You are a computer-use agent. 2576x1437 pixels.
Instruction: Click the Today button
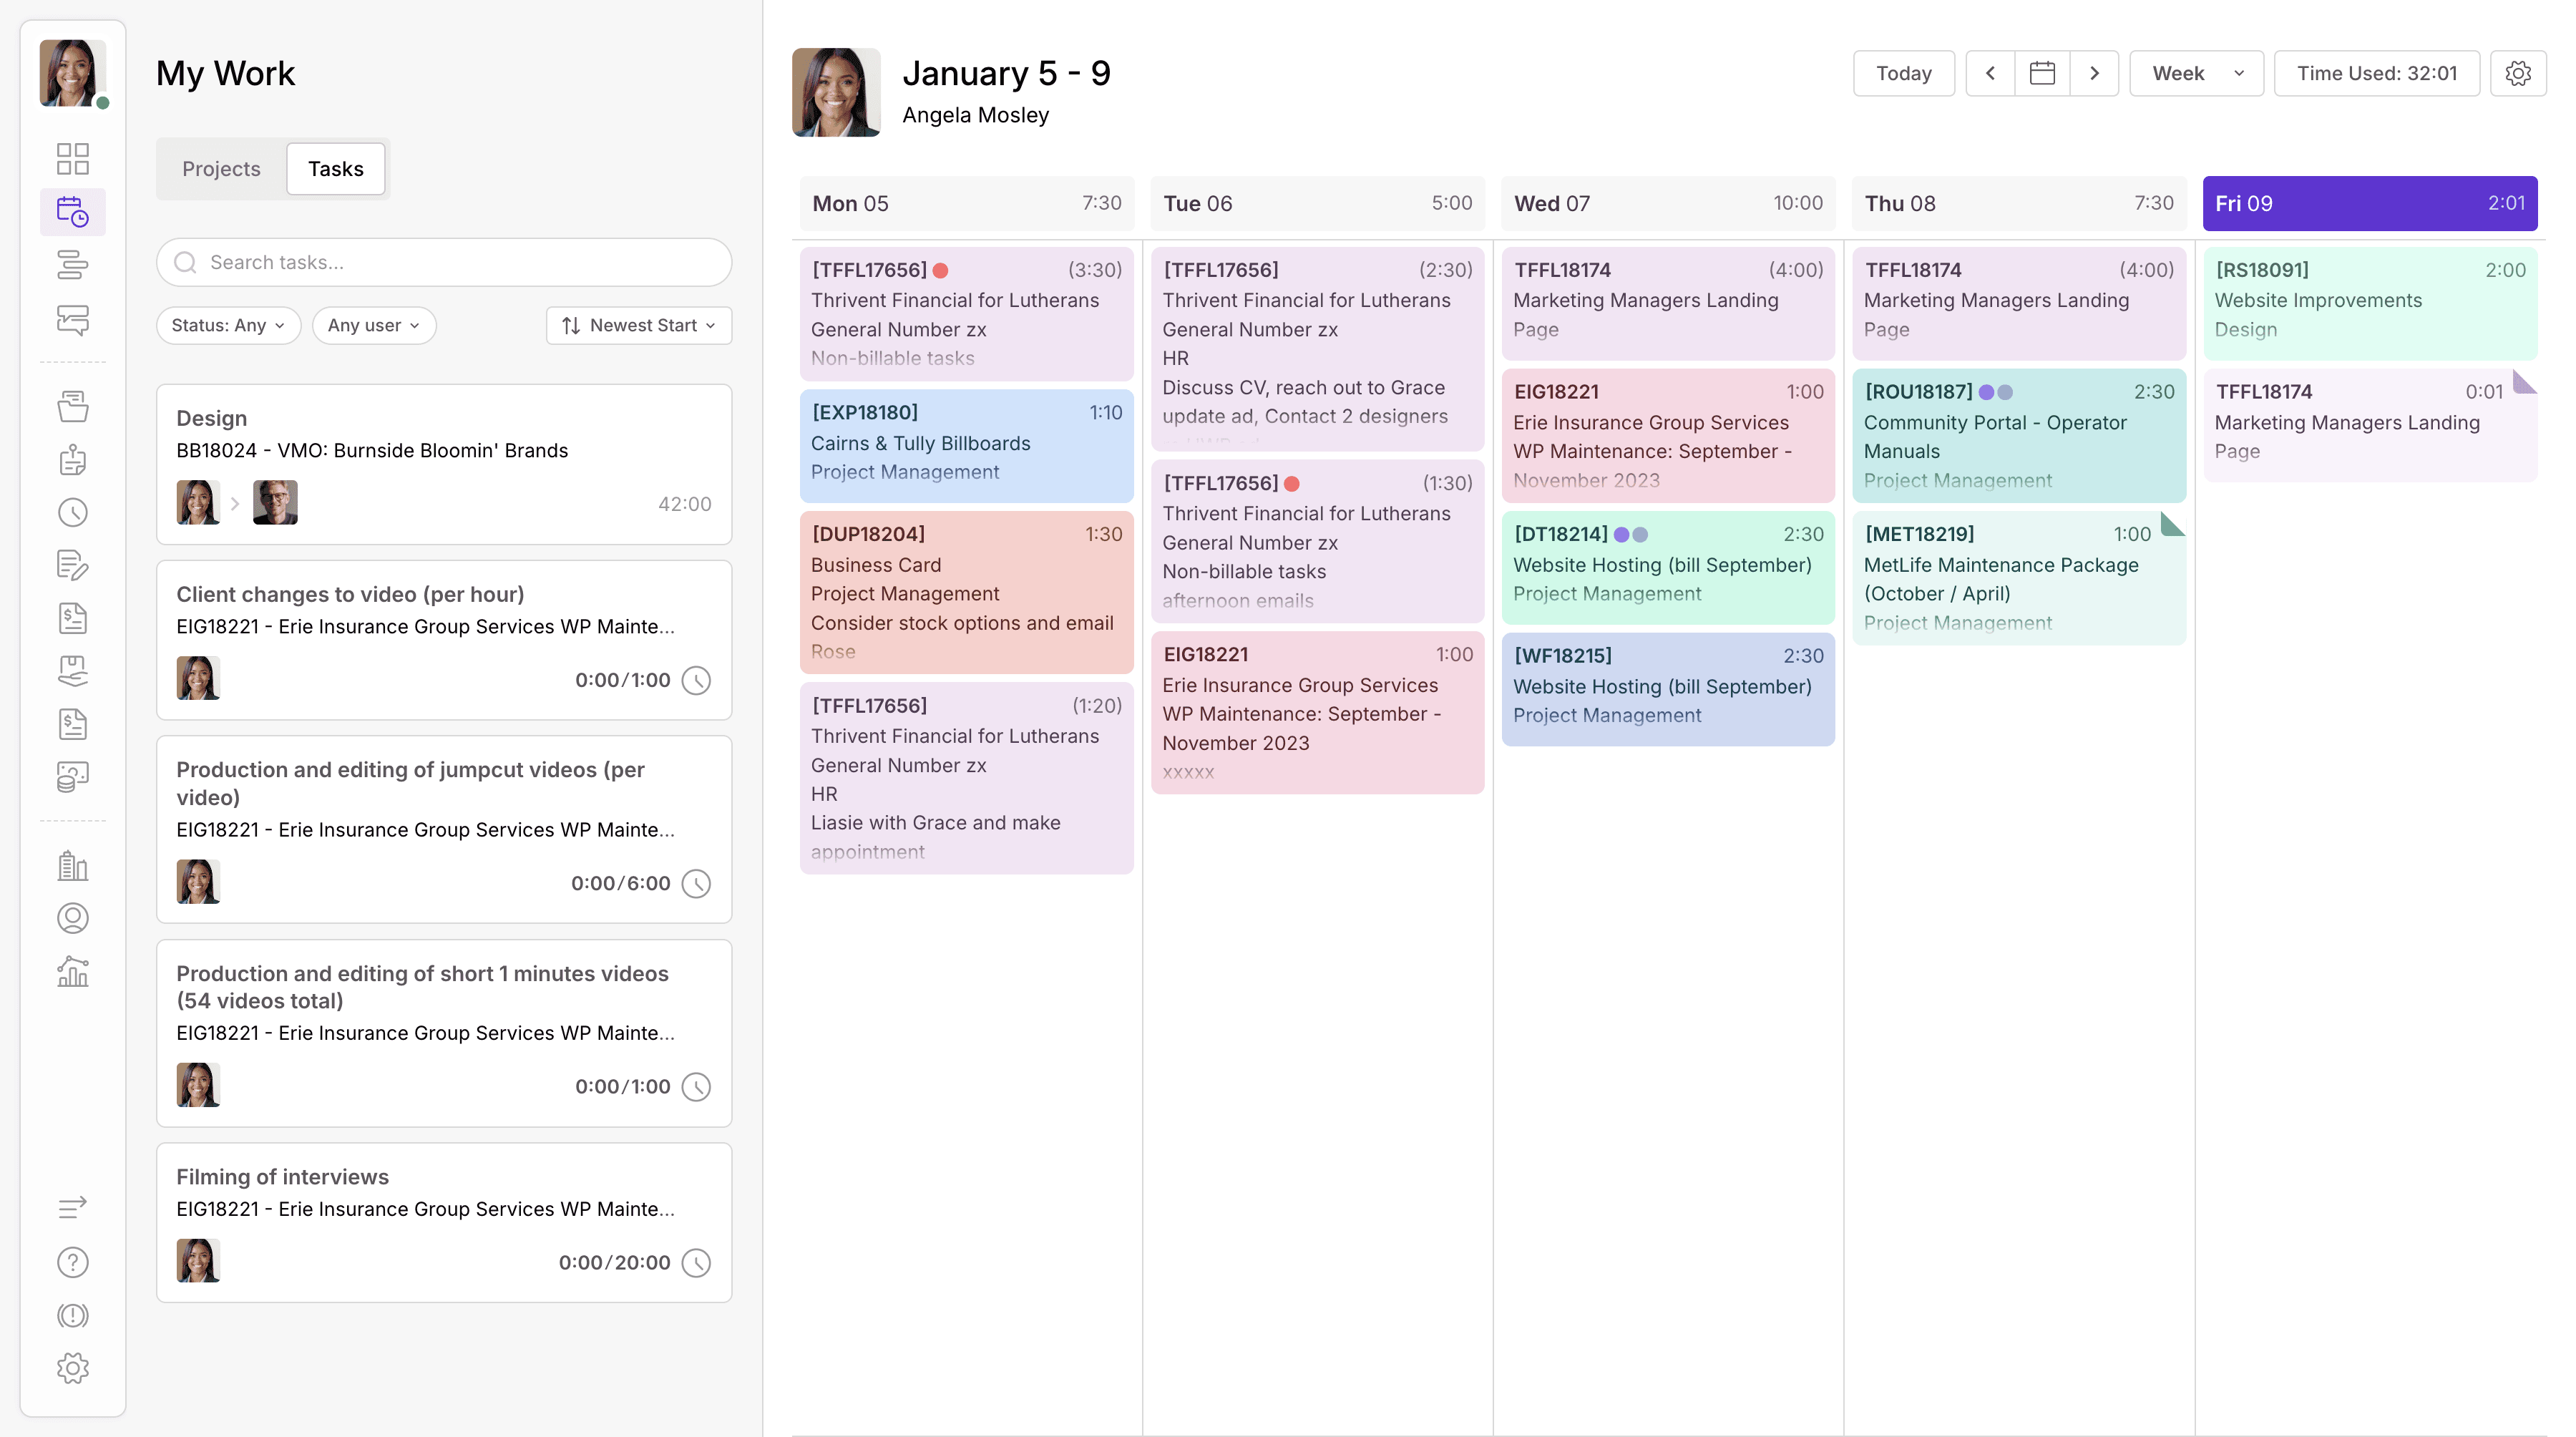1903,73
